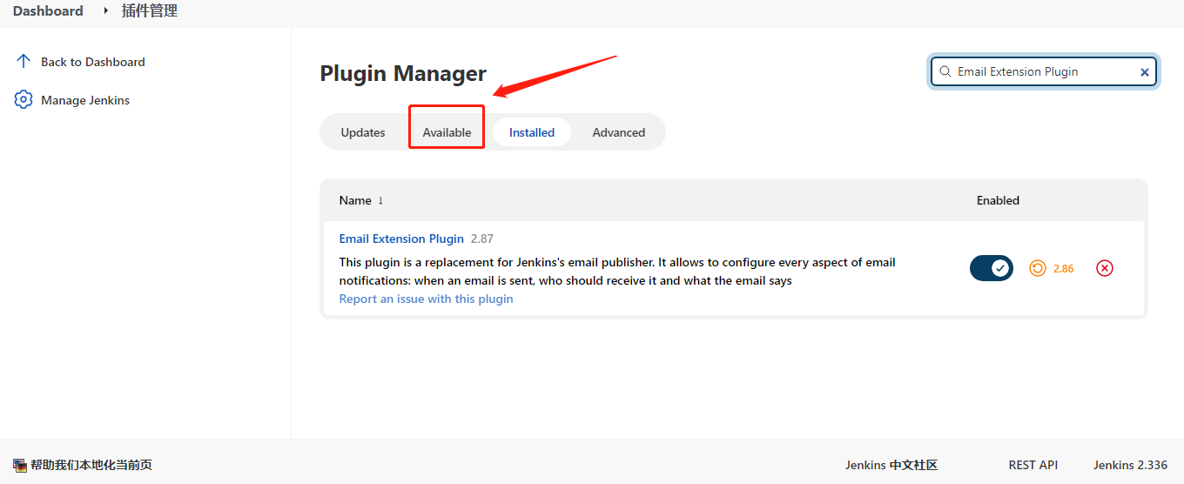Click the Back to Dashboard arrow icon
Screen dimensions: 1184x484
click(24, 62)
